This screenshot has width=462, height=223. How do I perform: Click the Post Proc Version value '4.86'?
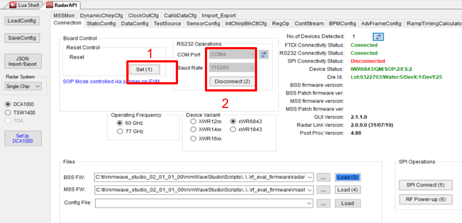coord(356,133)
